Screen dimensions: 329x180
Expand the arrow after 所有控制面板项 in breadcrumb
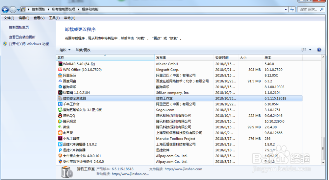79,10
